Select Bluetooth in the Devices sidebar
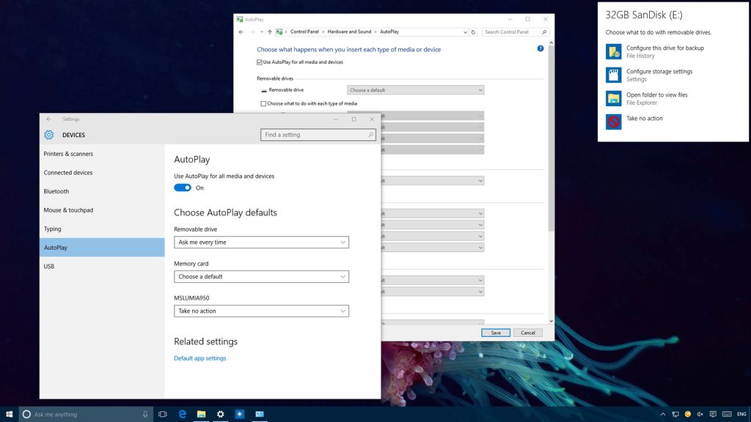Screen dimensions: 751x422 click(x=56, y=191)
